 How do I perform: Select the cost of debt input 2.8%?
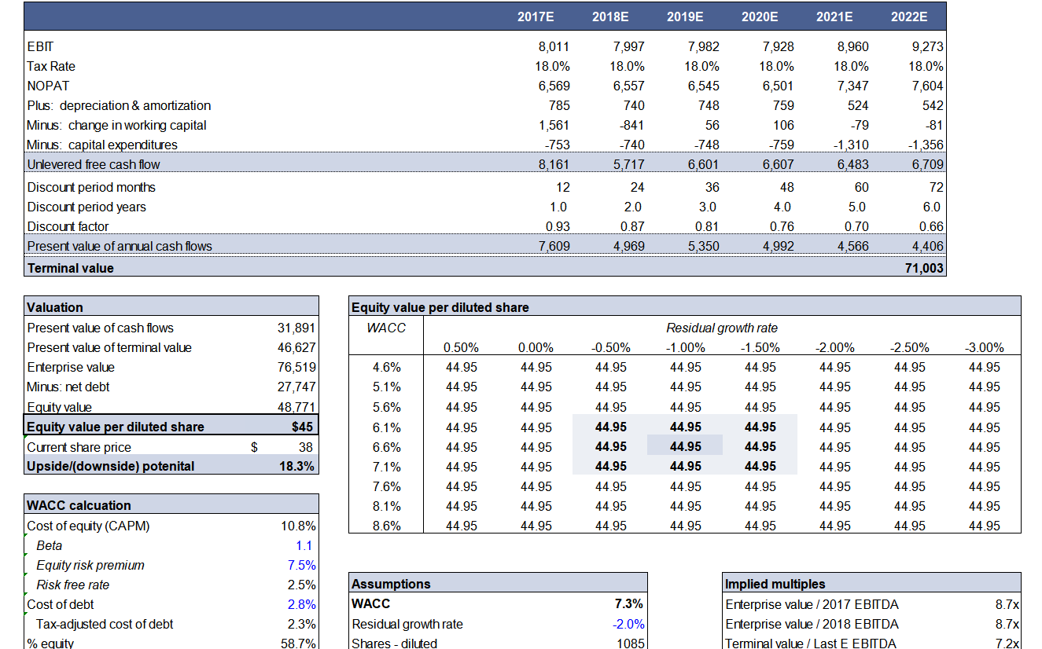point(302,605)
